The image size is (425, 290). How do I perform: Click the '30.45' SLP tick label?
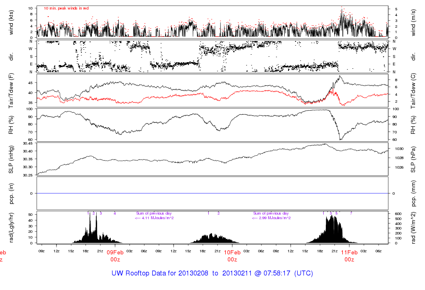click(x=28, y=143)
